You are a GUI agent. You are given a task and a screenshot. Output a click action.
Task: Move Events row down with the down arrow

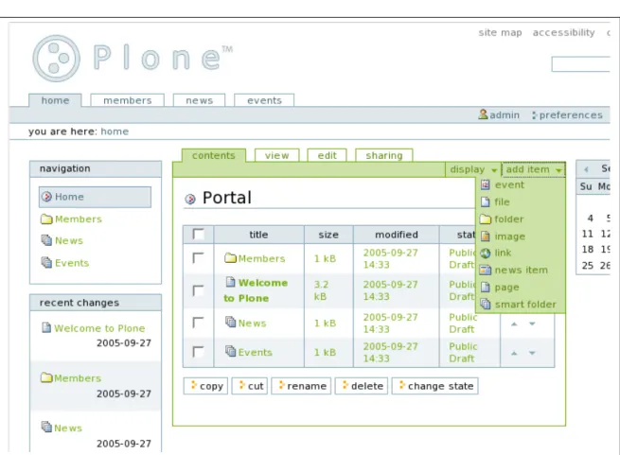[x=532, y=353]
